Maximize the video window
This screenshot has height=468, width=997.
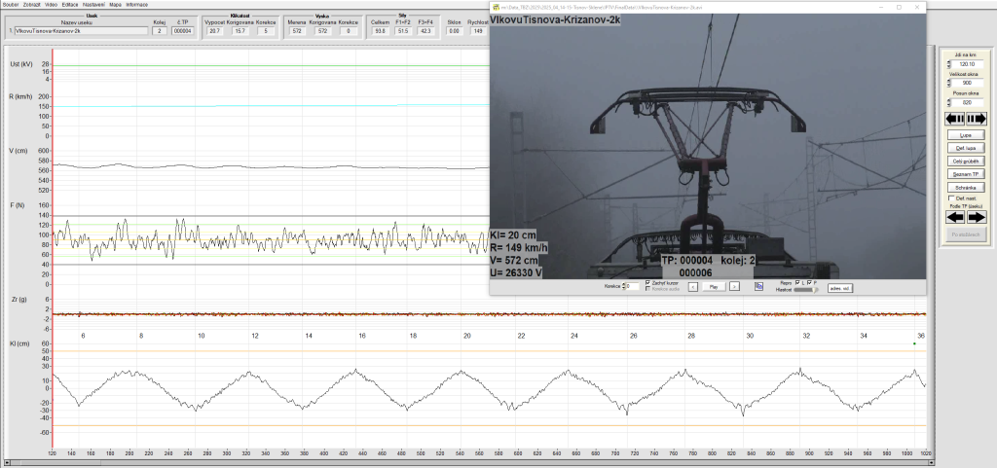click(899, 7)
